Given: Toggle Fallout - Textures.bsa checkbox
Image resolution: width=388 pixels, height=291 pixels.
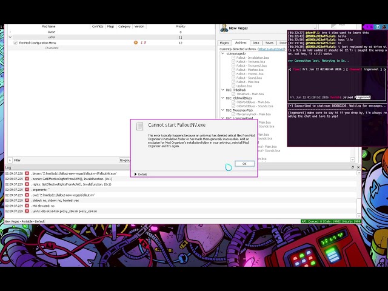Looking at the screenshot, I should coord(233,62).
